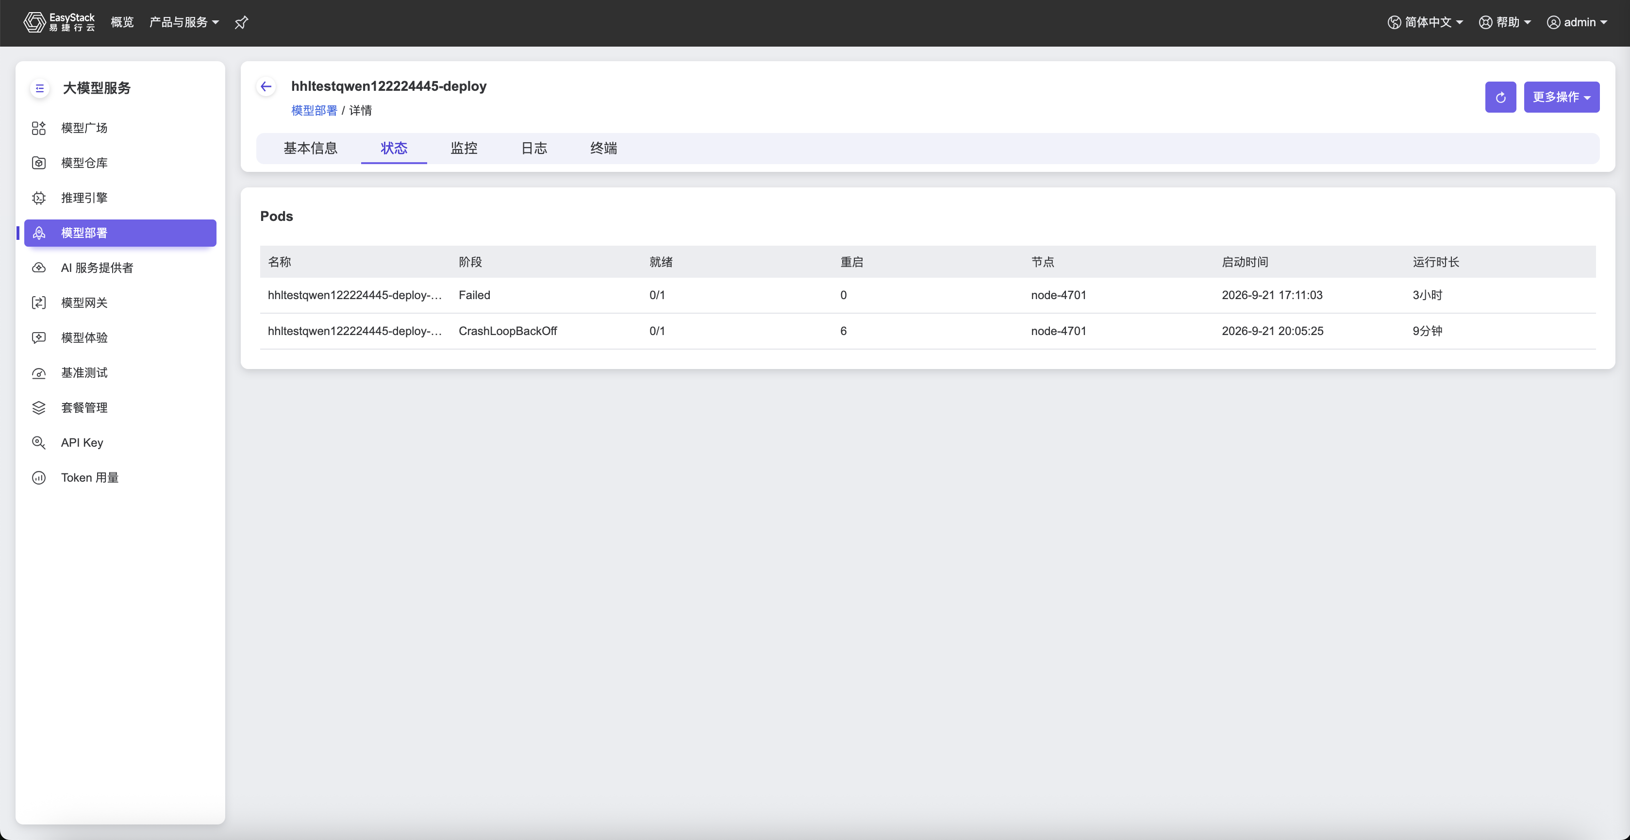The height and width of the screenshot is (840, 1630).
Task: Select the 状态 tab
Action: pos(394,148)
